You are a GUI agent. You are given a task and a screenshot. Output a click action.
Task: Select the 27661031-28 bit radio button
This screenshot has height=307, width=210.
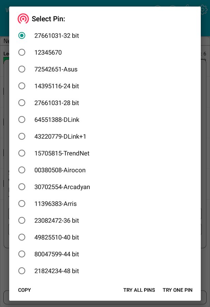[x=22, y=103]
